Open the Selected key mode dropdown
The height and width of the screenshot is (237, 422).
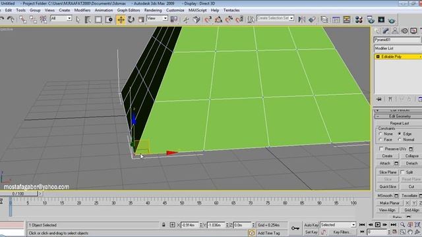point(338,225)
